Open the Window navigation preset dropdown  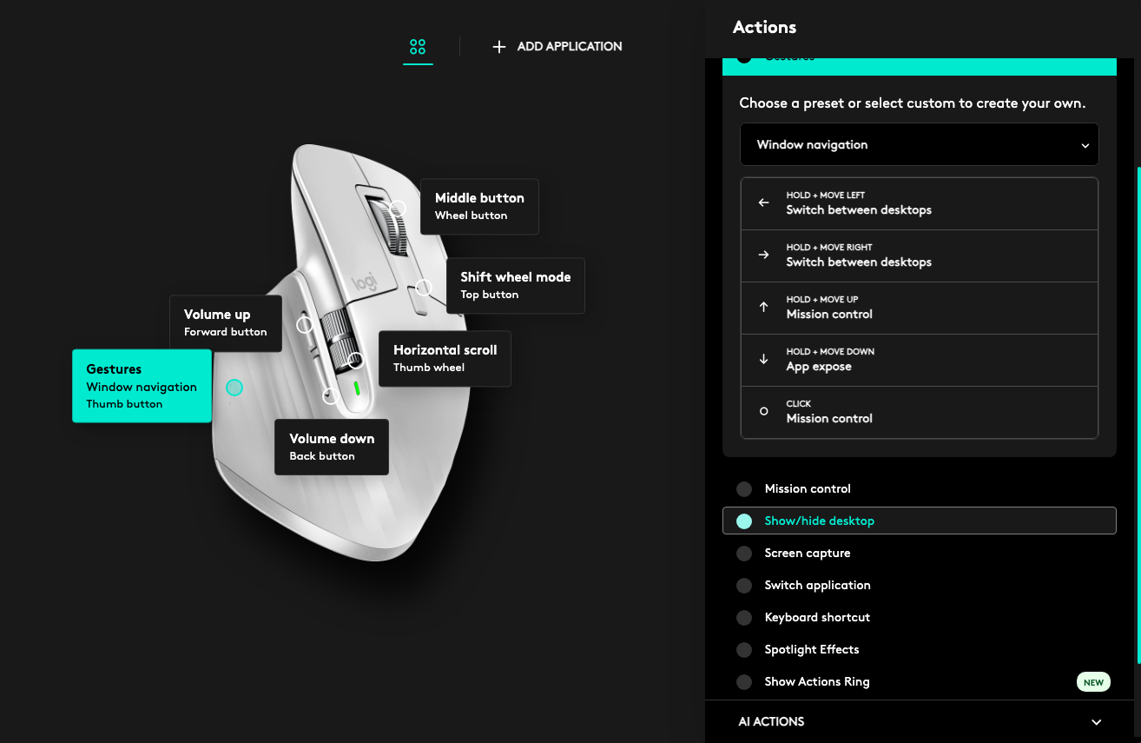(x=920, y=144)
